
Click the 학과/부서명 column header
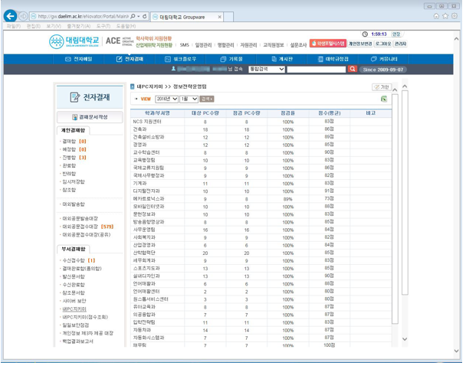(x=157, y=113)
